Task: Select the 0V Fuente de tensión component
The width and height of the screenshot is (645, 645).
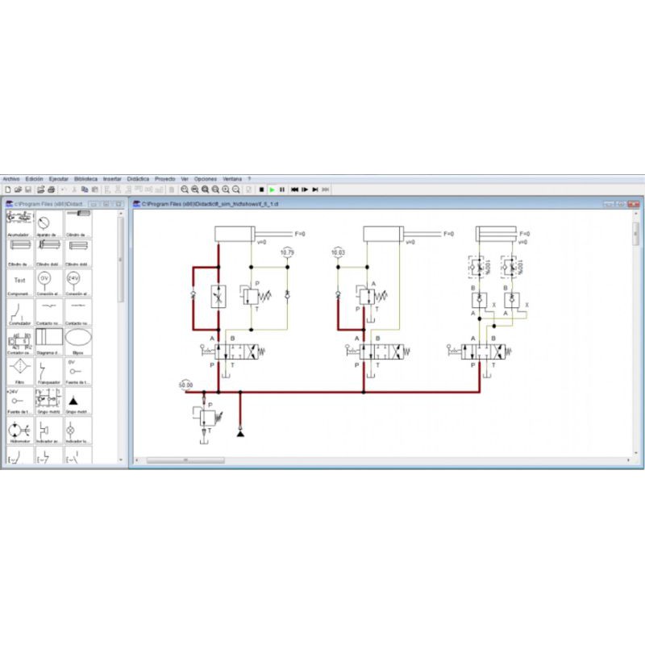Action: click(x=78, y=372)
